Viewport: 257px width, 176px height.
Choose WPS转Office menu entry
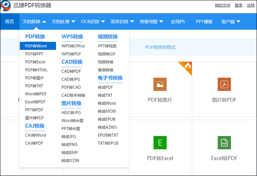coord(73,46)
